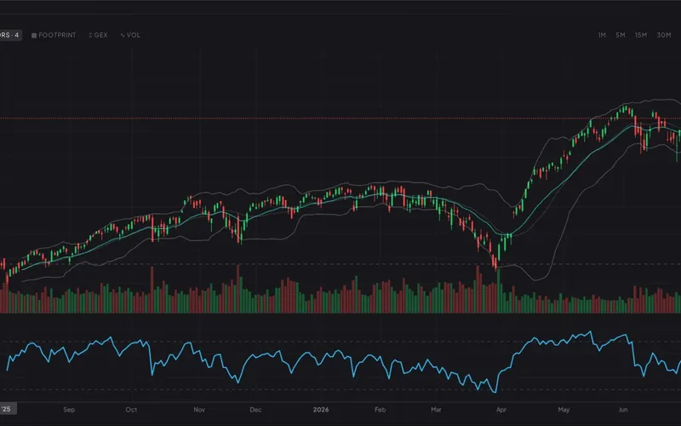Click the Oct label on the time axis
Viewport: 681px width, 426px height.
pyautogui.click(x=131, y=410)
